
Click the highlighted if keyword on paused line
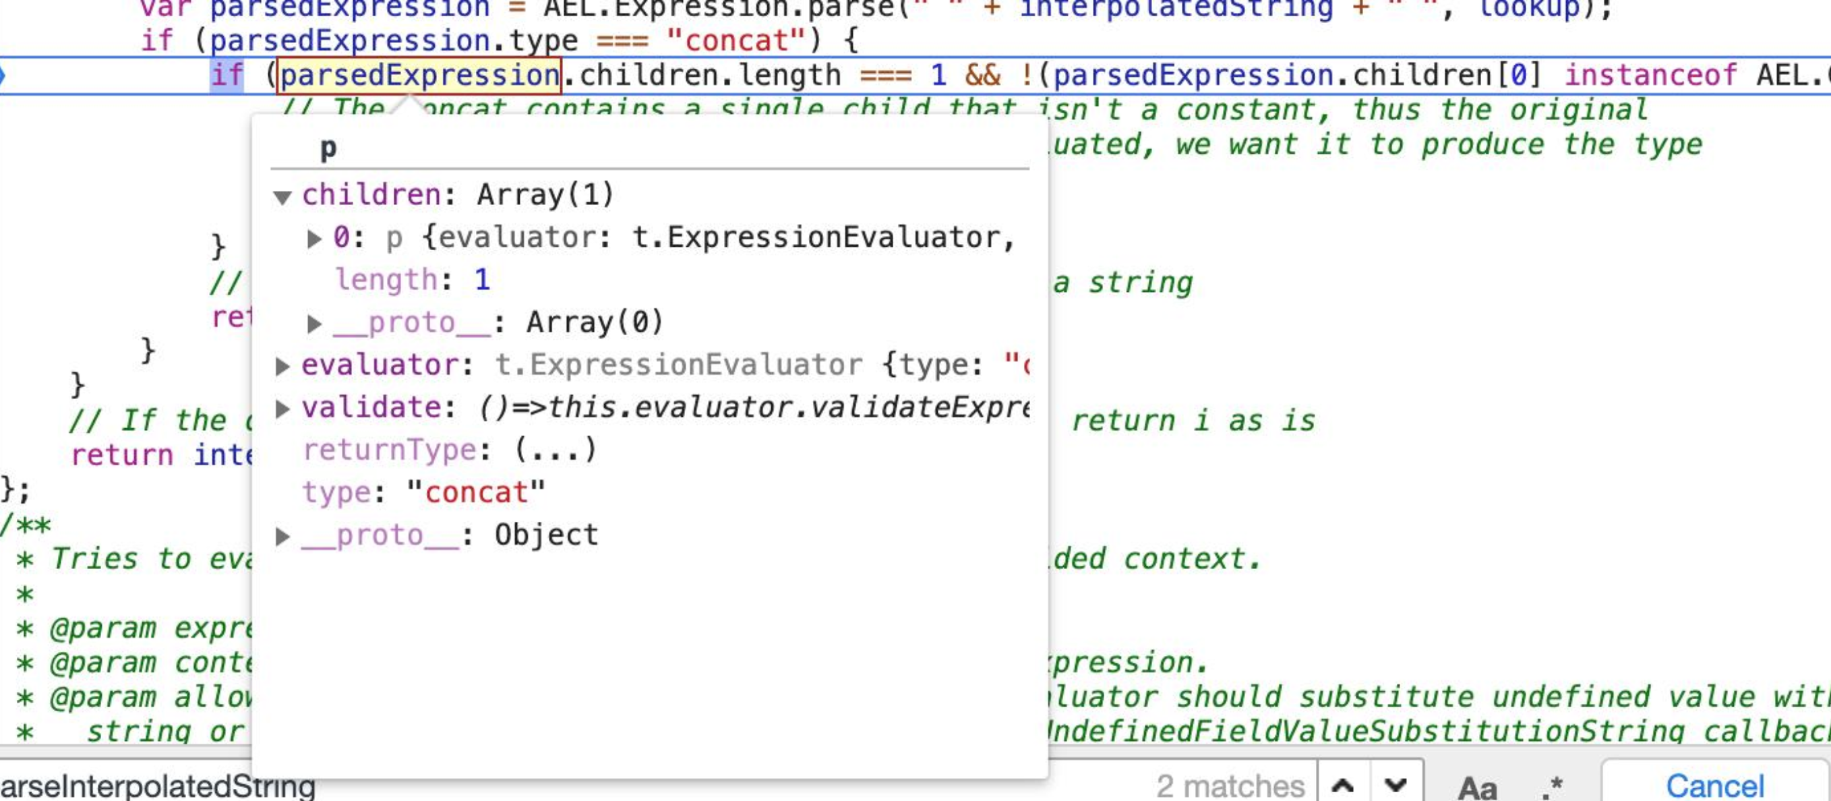(x=227, y=75)
